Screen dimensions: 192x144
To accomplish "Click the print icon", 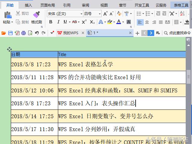I will coord(23,33).
